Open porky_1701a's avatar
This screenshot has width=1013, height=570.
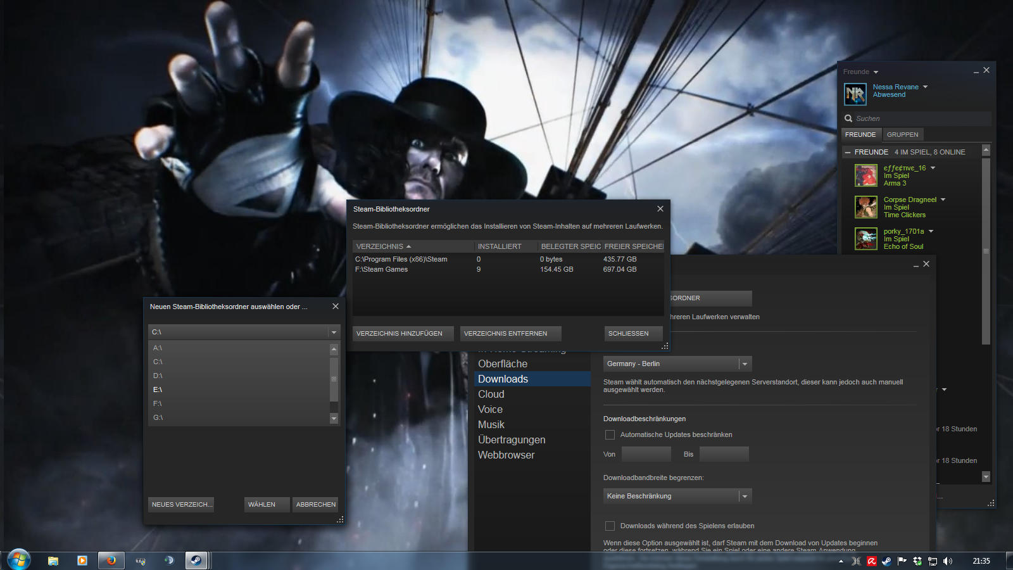point(866,239)
